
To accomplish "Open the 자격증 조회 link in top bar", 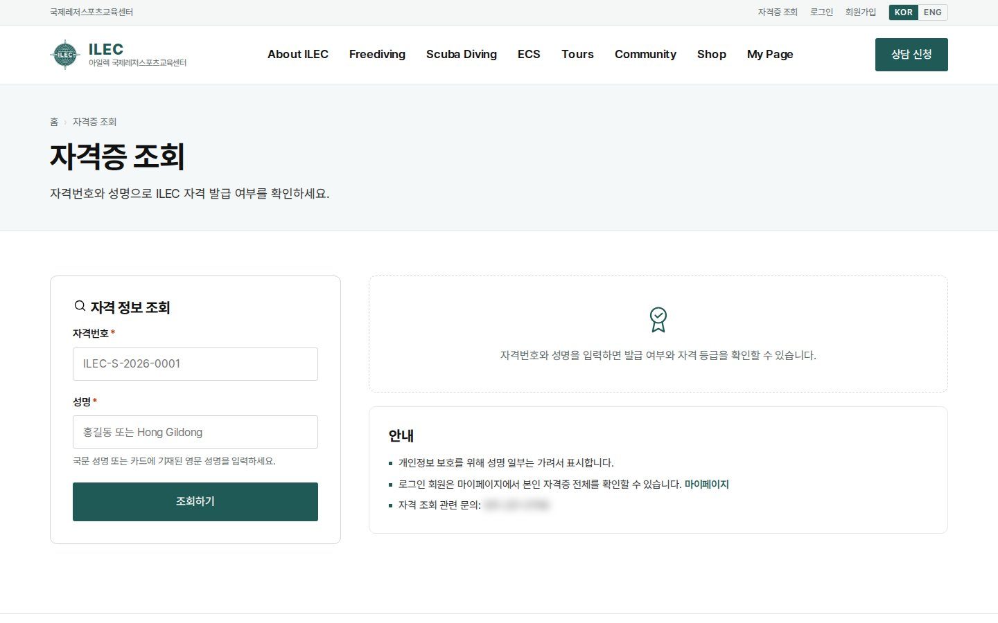I will 778,12.
